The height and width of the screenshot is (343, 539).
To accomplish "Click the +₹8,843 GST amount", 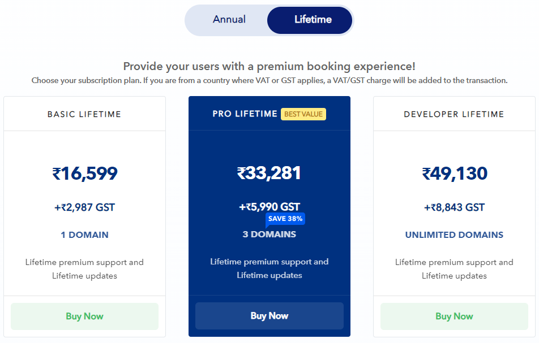I will point(455,207).
